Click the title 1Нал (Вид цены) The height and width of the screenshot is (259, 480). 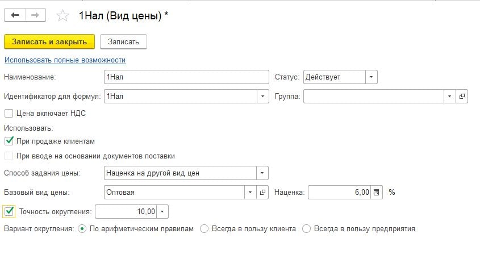click(120, 15)
